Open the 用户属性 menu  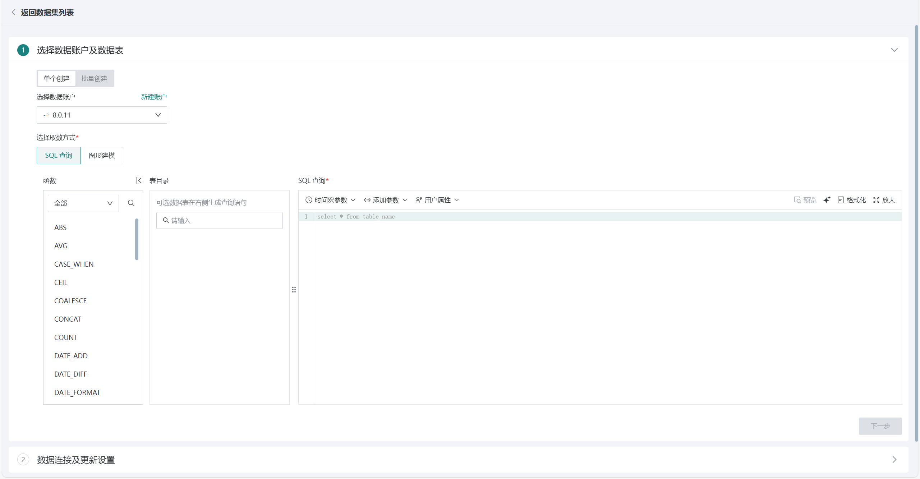(437, 200)
